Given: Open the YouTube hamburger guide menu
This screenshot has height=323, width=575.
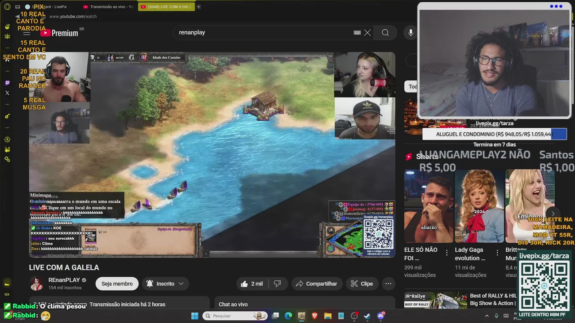Looking at the screenshot, I should click(27, 33).
